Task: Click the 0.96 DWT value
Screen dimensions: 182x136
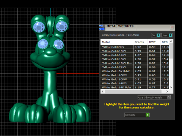Action: pos(152,67)
